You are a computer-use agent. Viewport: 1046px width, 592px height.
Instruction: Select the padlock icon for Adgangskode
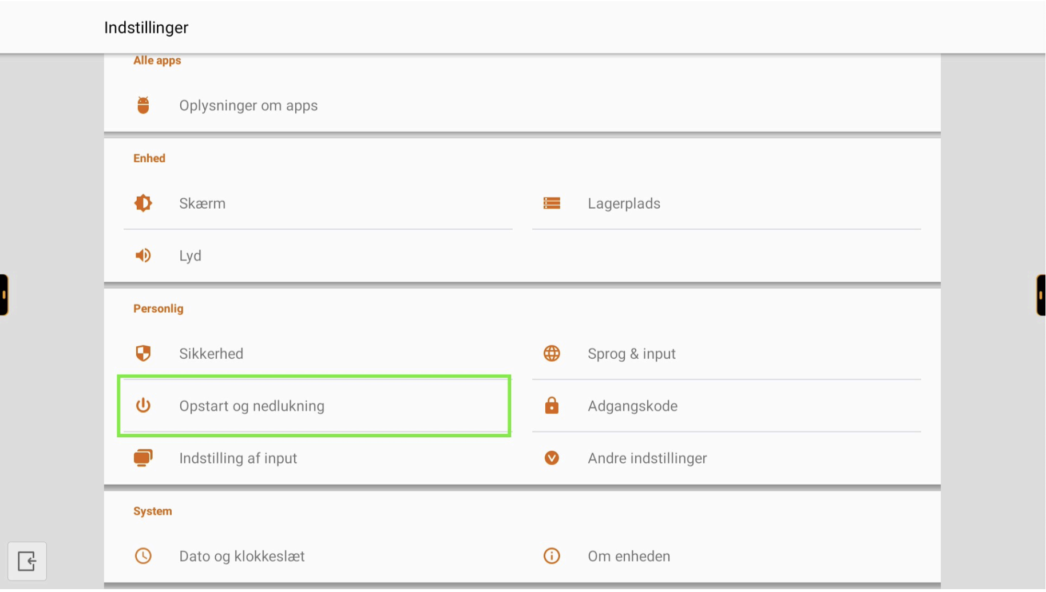(x=552, y=405)
